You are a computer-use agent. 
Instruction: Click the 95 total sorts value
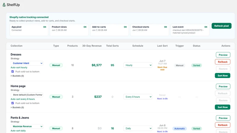(112, 65)
